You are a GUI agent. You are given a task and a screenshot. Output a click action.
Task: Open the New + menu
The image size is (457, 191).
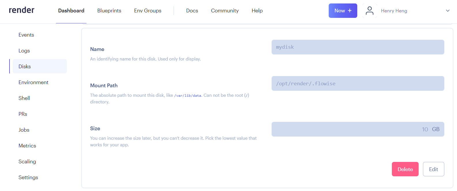(343, 11)
